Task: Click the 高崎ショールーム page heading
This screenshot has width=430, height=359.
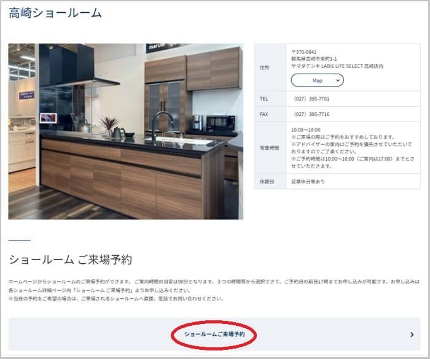Action: point(55,13)
